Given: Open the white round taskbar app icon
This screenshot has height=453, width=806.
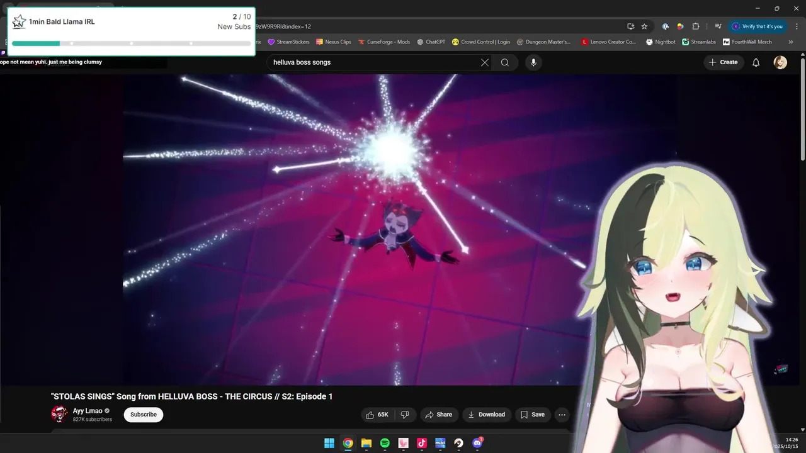Looking at the screenshot, I should pos(459,443).
